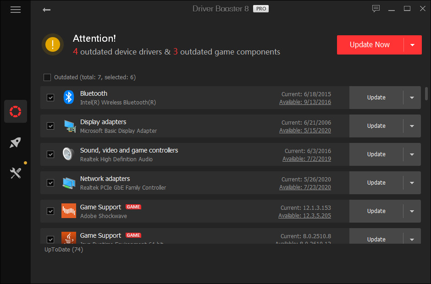Open the hamburger main menu
Viewport: 431px width, 284px height.
click(16, 10)
